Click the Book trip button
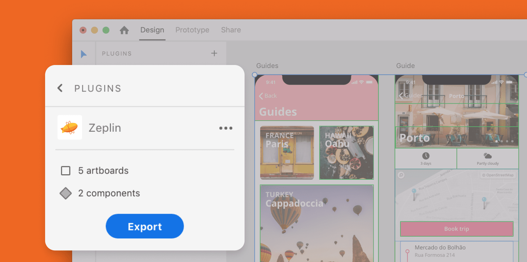 456,229
